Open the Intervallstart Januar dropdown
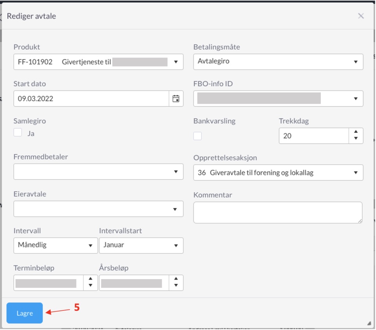The width and height of the screenshot is (376, 330). (141, 245)
